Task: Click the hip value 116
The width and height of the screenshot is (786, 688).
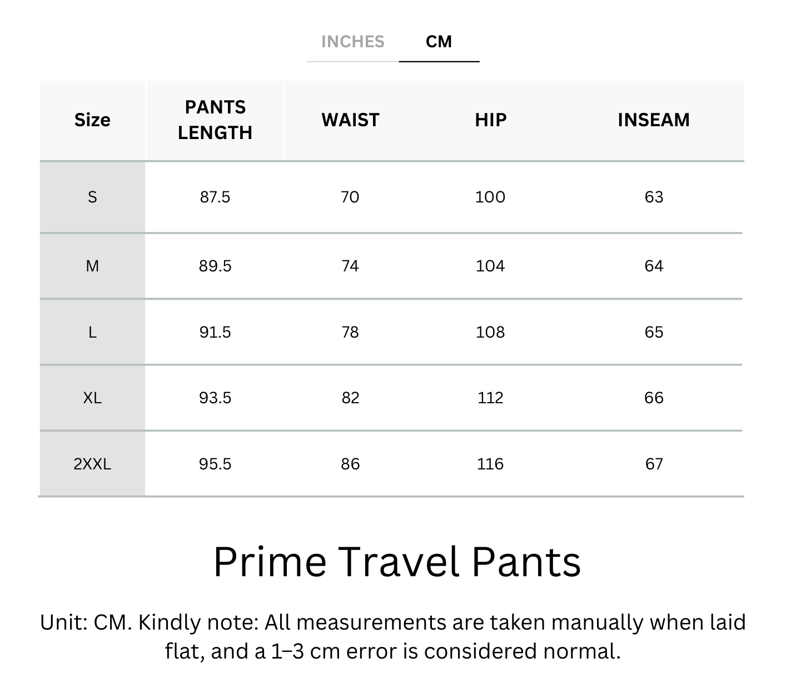Action: tap(490, 464)
